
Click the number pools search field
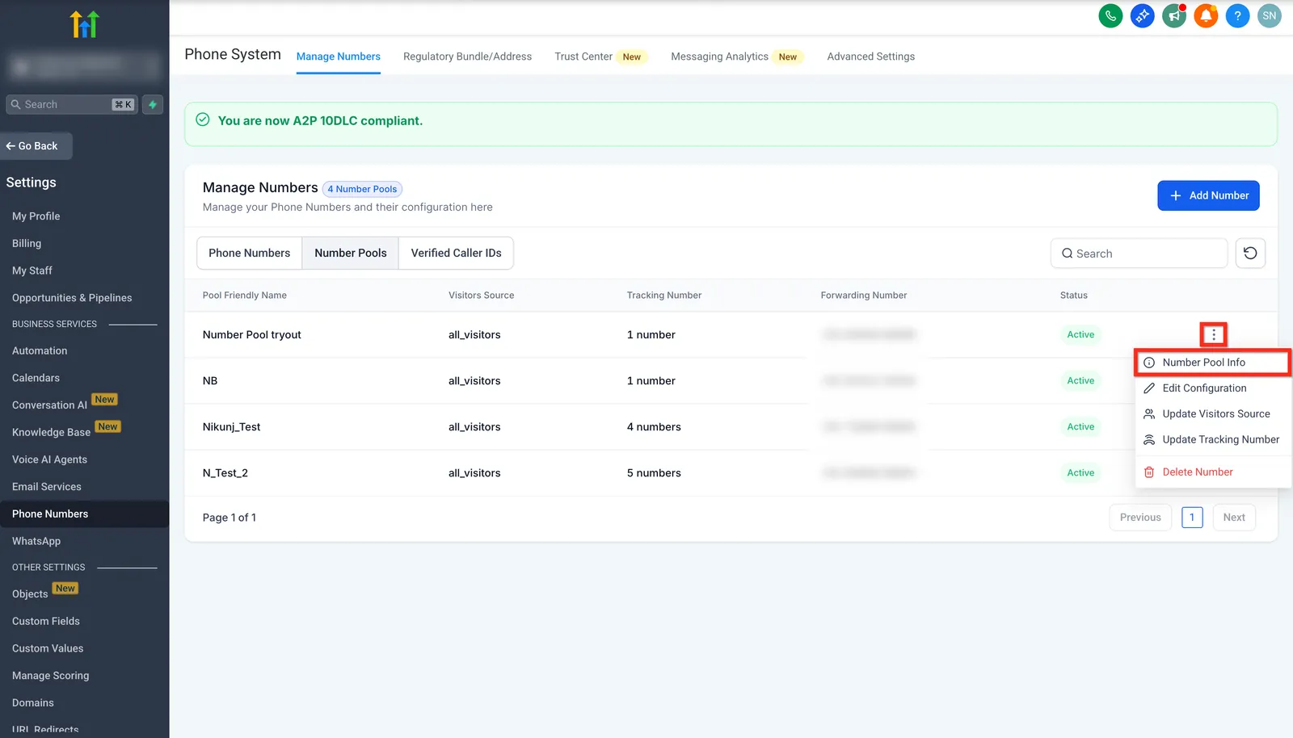coord(1139,254)
